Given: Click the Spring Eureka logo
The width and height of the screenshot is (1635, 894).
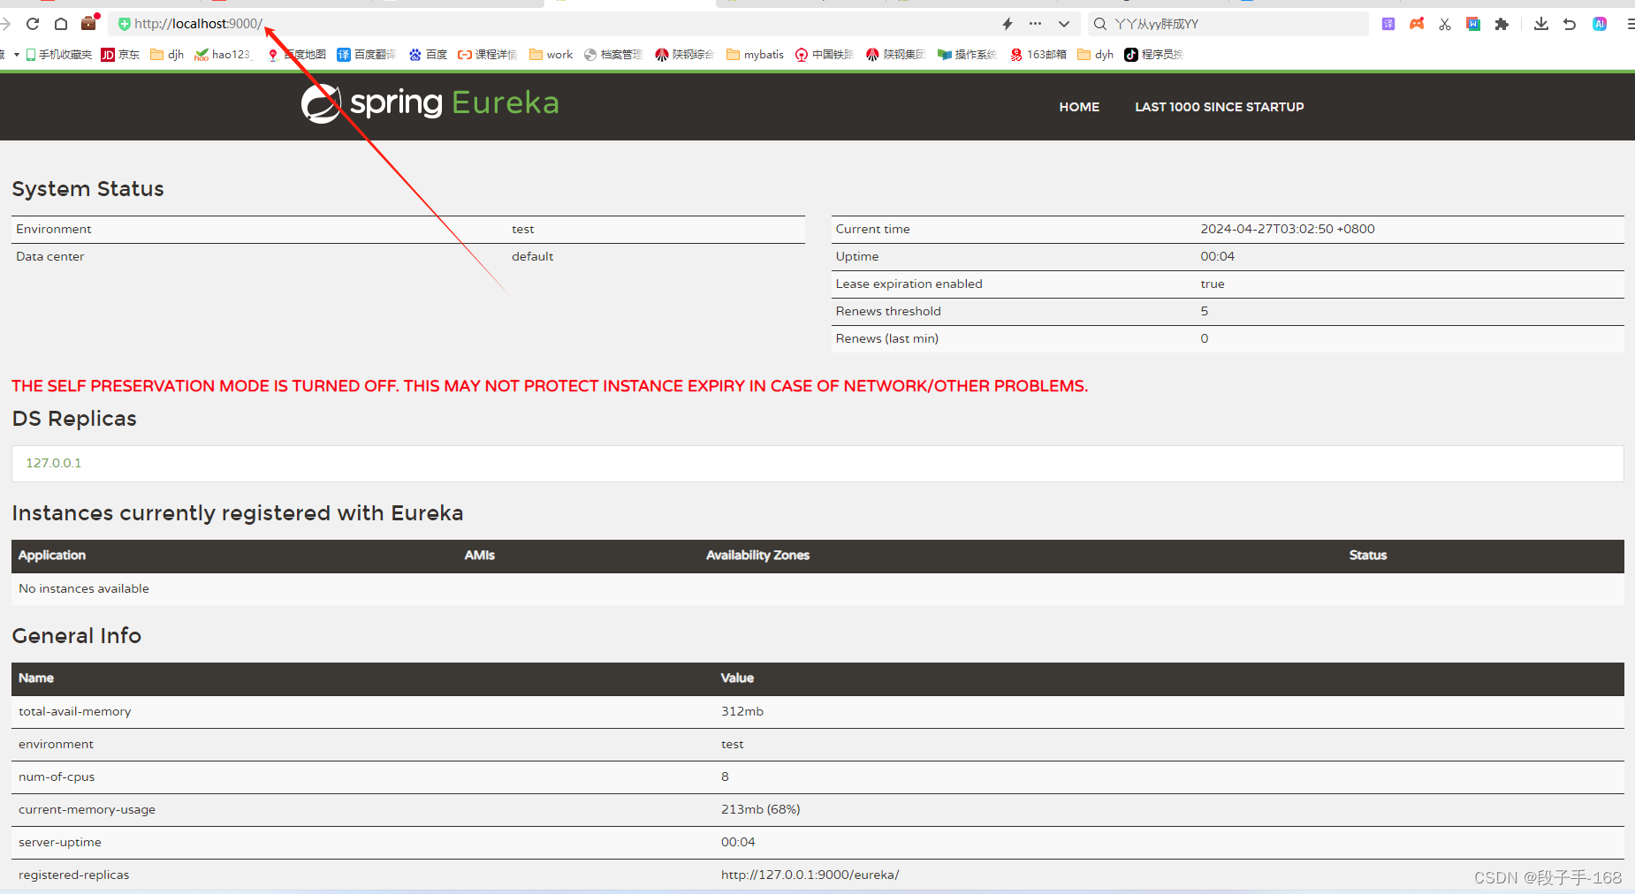Looking at the screenshot, I should click(x=430, y=103).
